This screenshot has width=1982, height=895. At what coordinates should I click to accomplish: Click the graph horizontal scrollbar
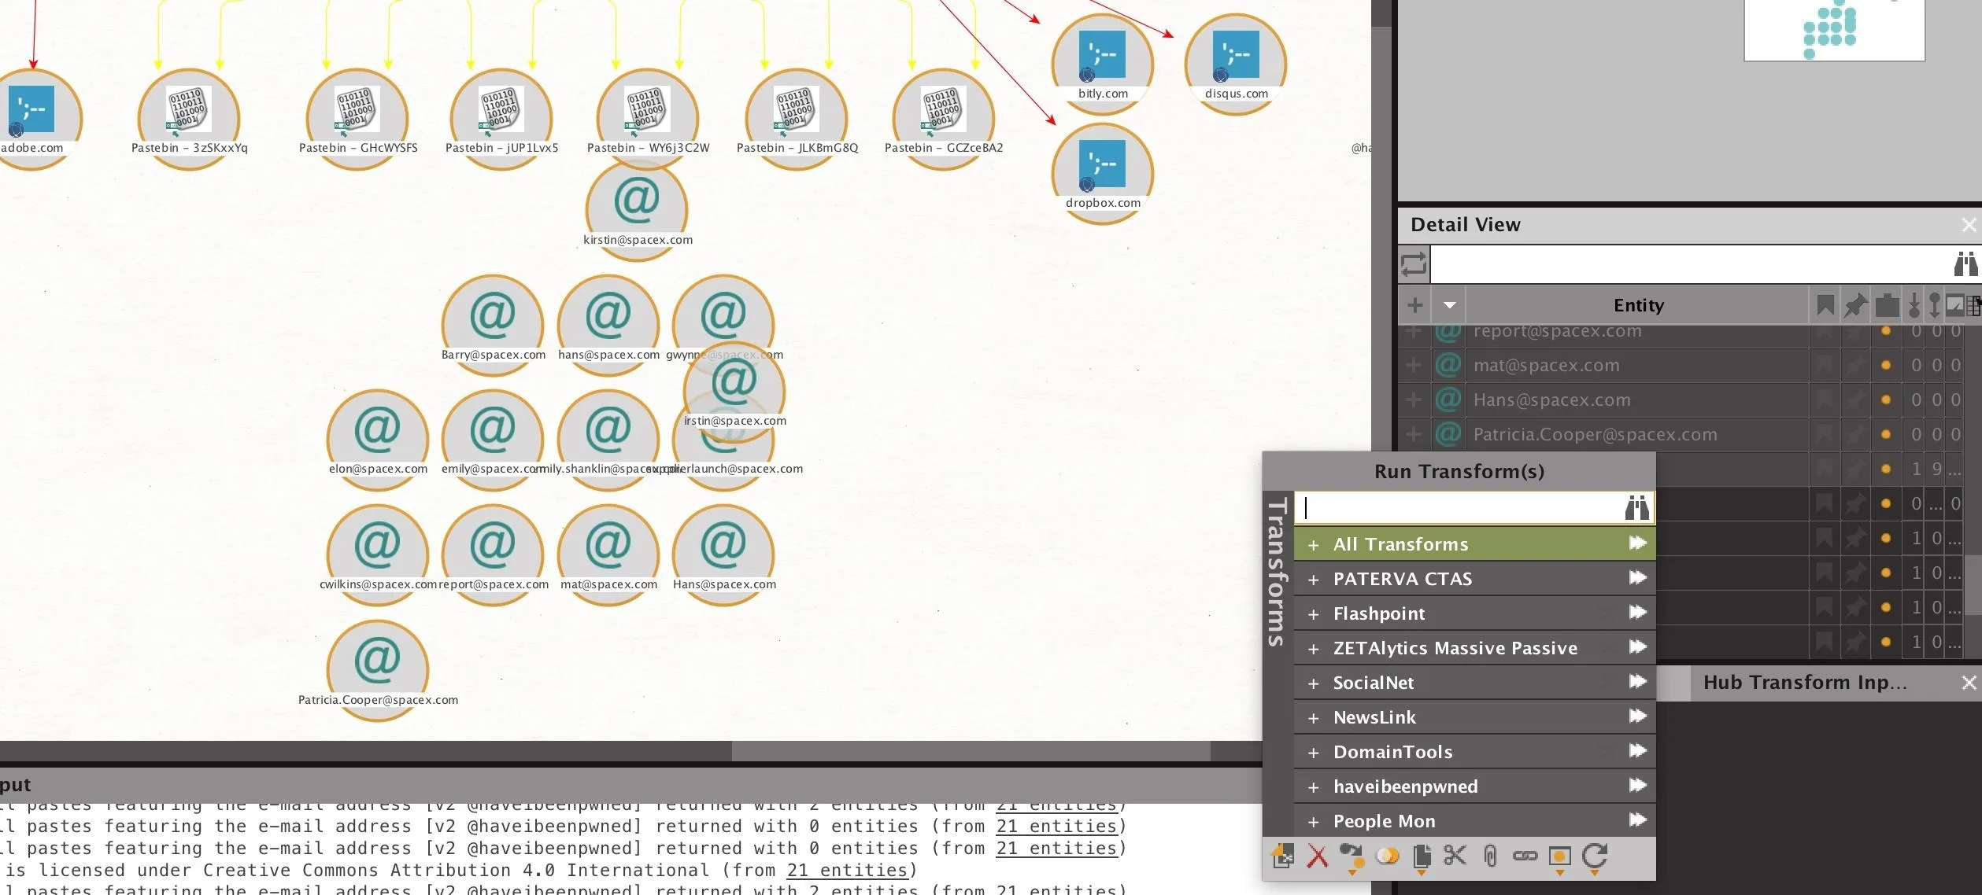971,751
